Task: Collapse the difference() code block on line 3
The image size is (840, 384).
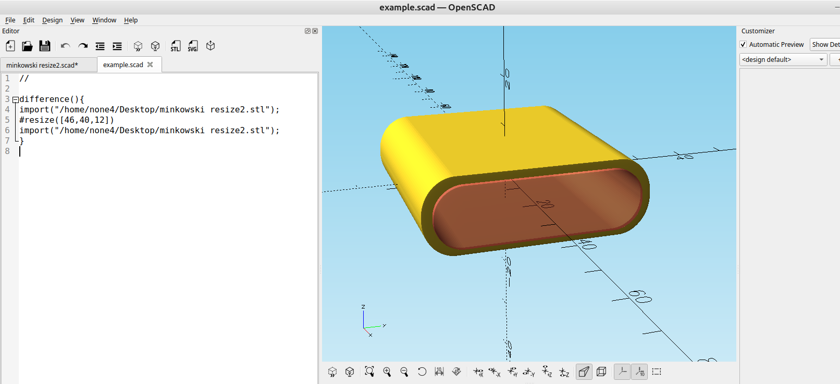Action: click(x=16, y=99)
